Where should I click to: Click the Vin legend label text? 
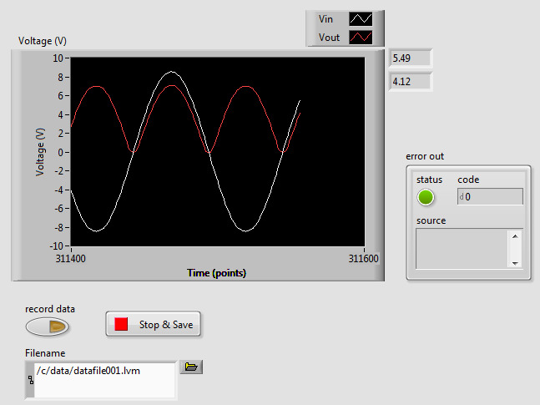click(326, 19)
